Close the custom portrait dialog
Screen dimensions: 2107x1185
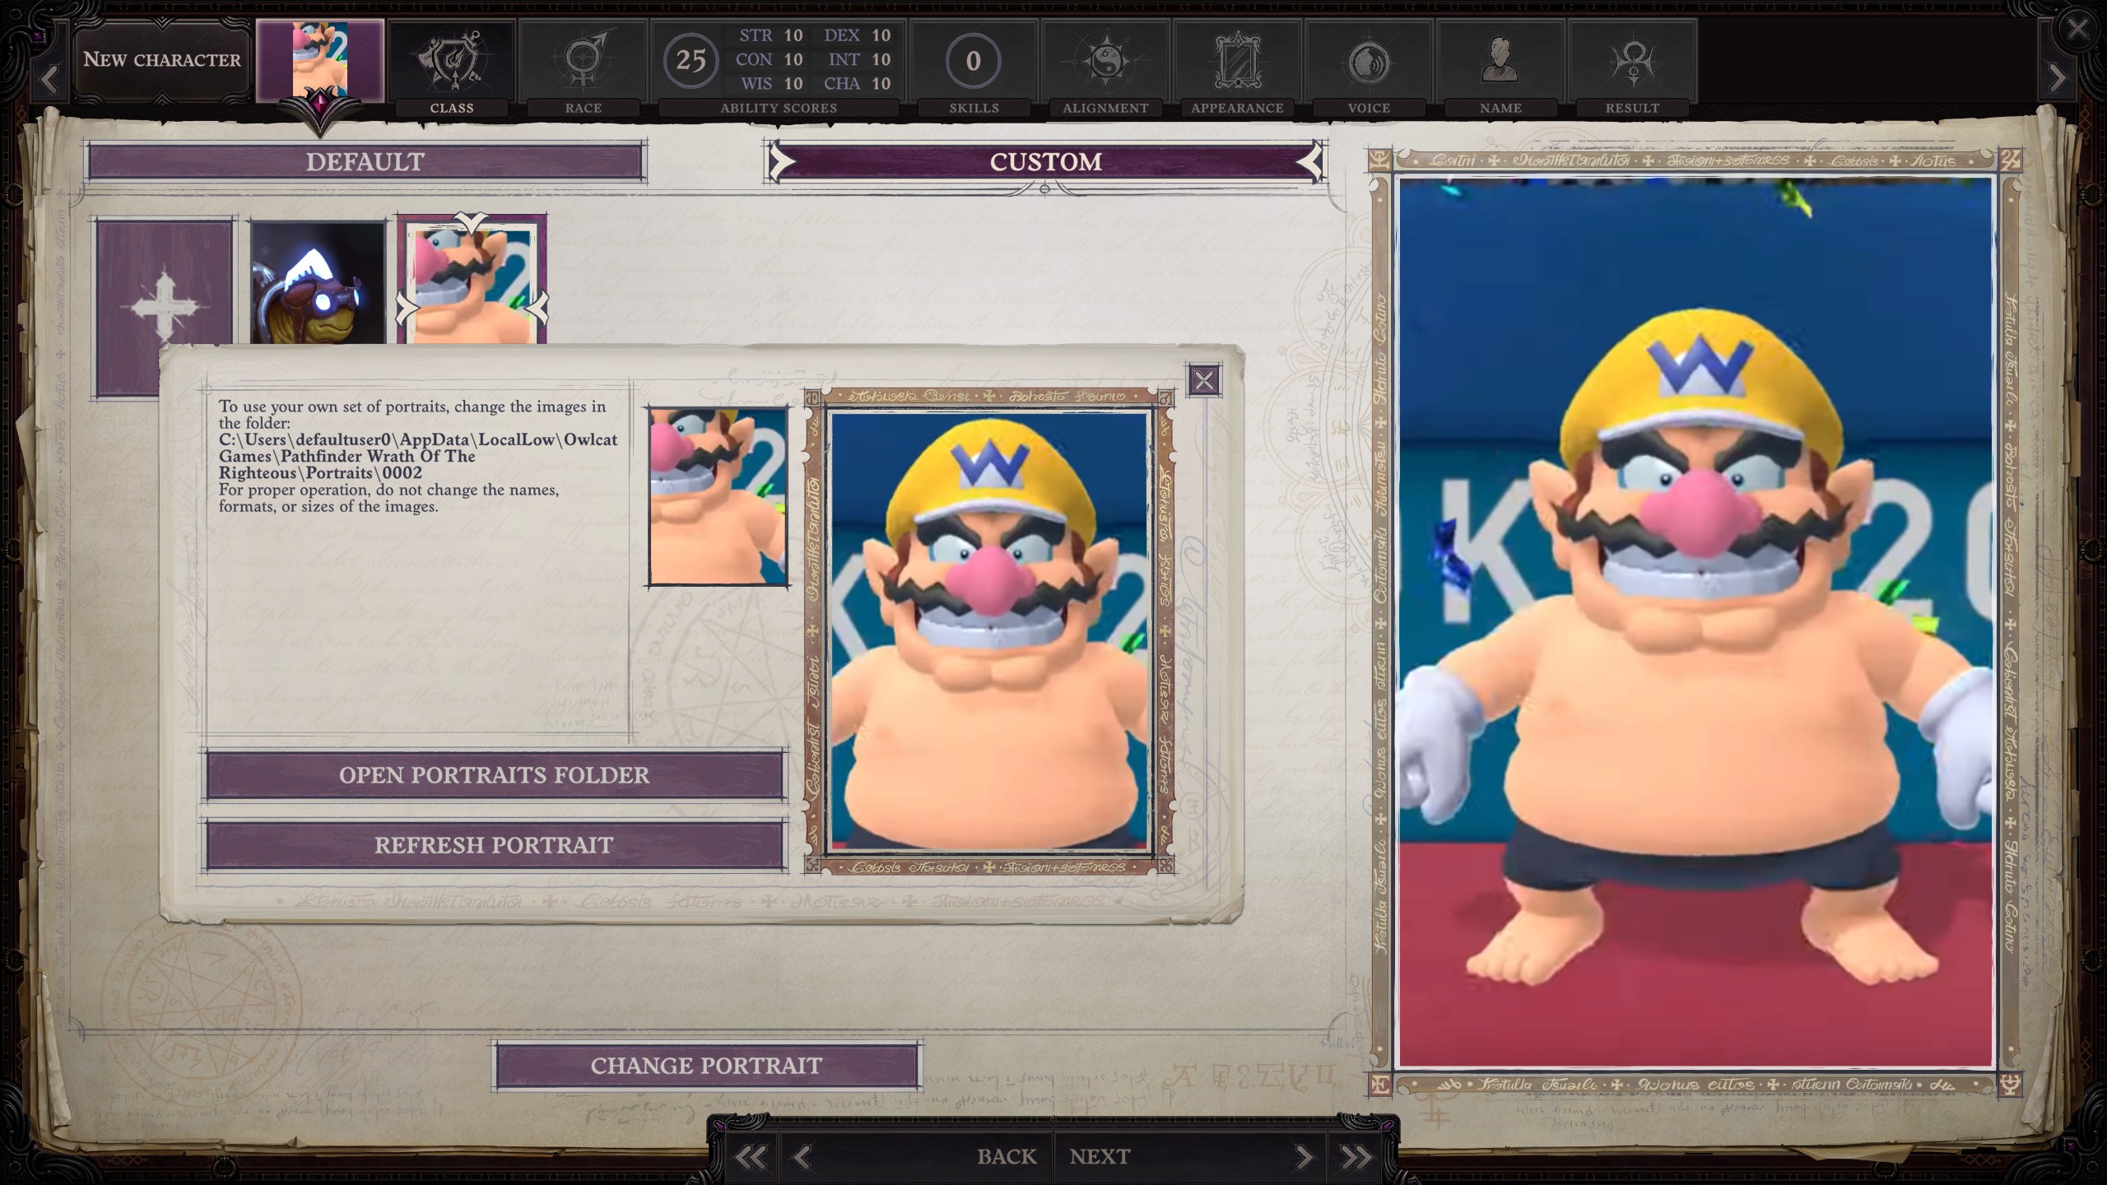click(1204, 379)
